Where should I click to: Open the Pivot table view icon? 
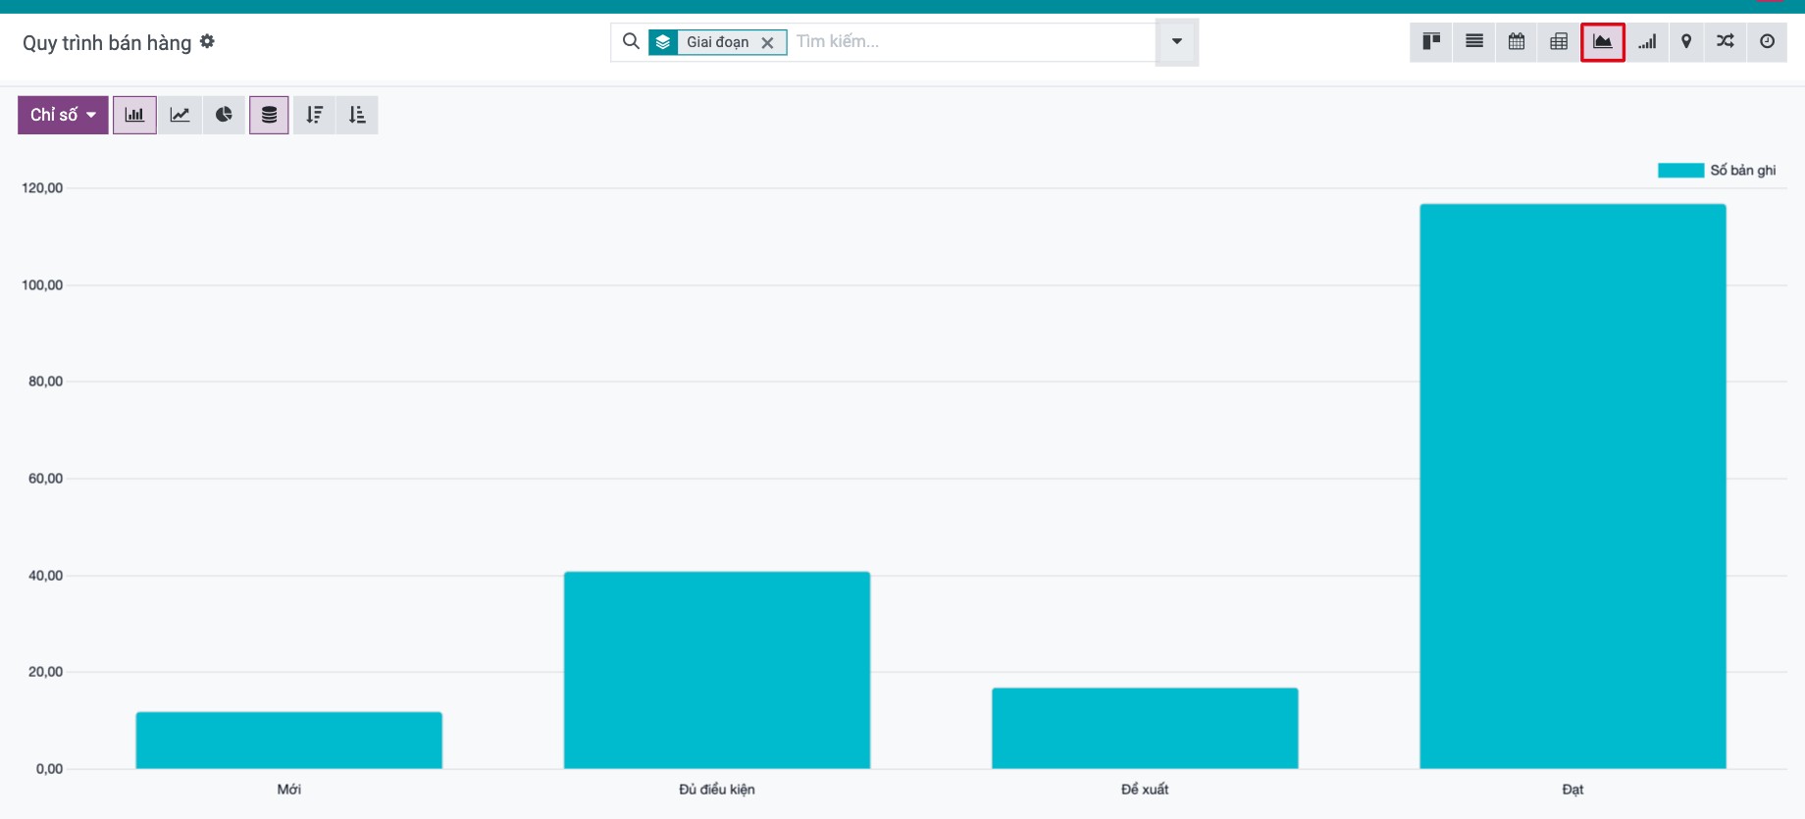click(1559, 42)
